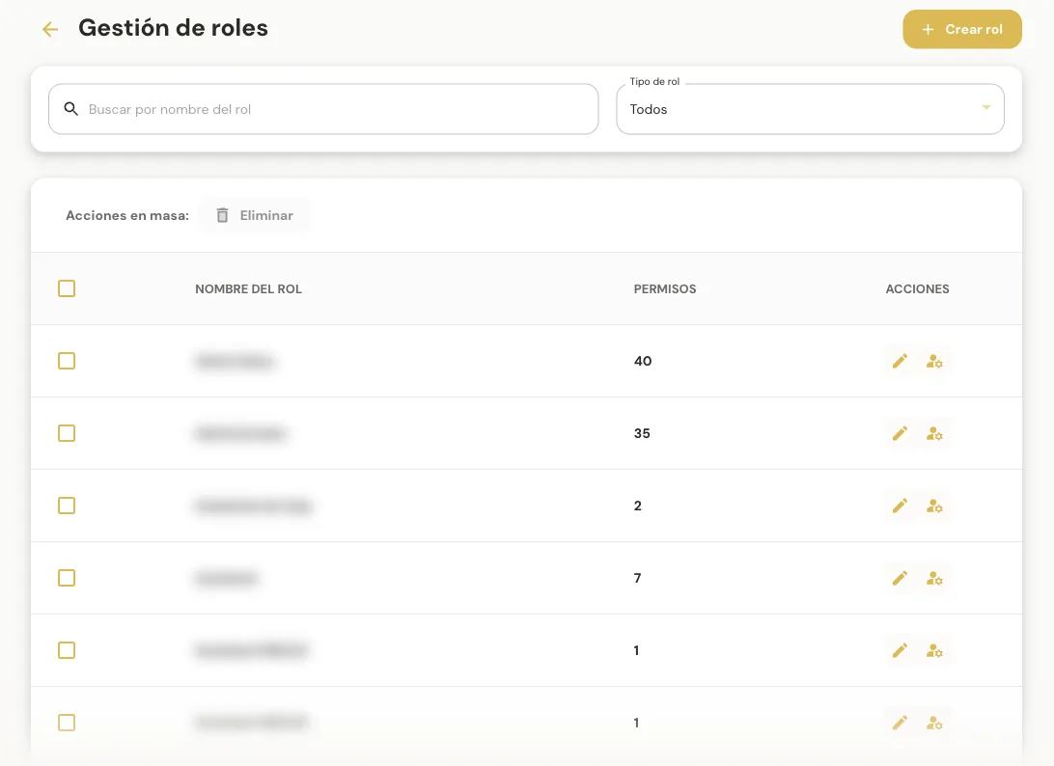This screenshot has height=766, width=1054.
Task: Manage users for role with 35 permisos
Action: coord(934,433)
